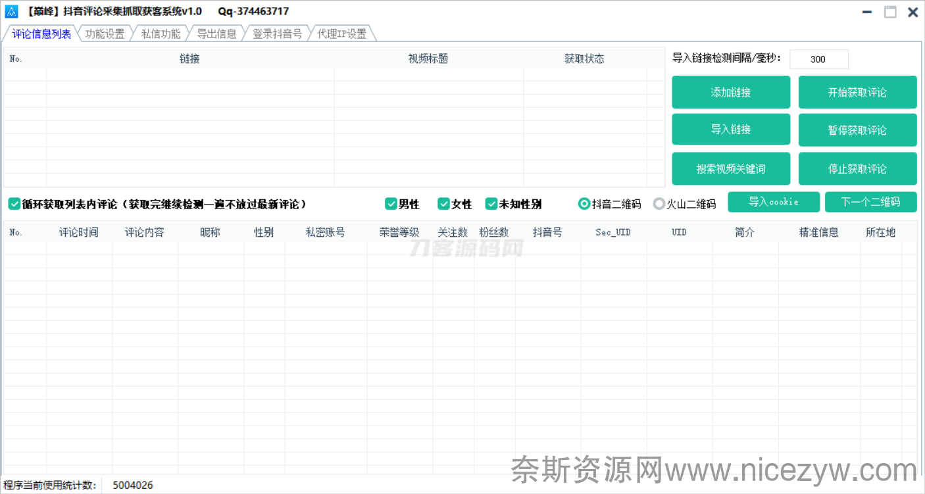Click the 导入cookie button
The image size is (925, 494).
pyautogui.click(x=774, y=202)
